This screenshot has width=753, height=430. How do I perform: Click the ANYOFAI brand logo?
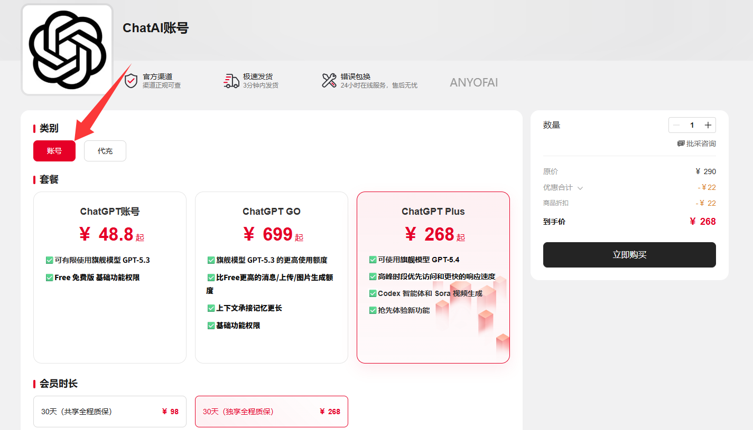click(474, 83)
